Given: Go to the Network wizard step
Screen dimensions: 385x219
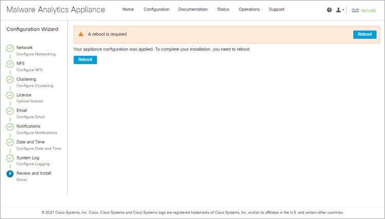Looking at the screenshot, I should click(x=24, y=48).
